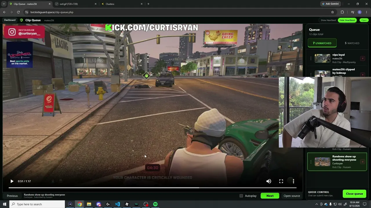The width and height of the screenshot is (371, 208).
Task: Remove the 'vipa loyal' clip from queue
Action: (362, 58)
